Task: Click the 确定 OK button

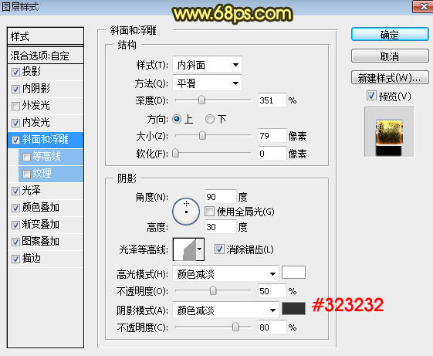Action: click(x=390, y=35)
